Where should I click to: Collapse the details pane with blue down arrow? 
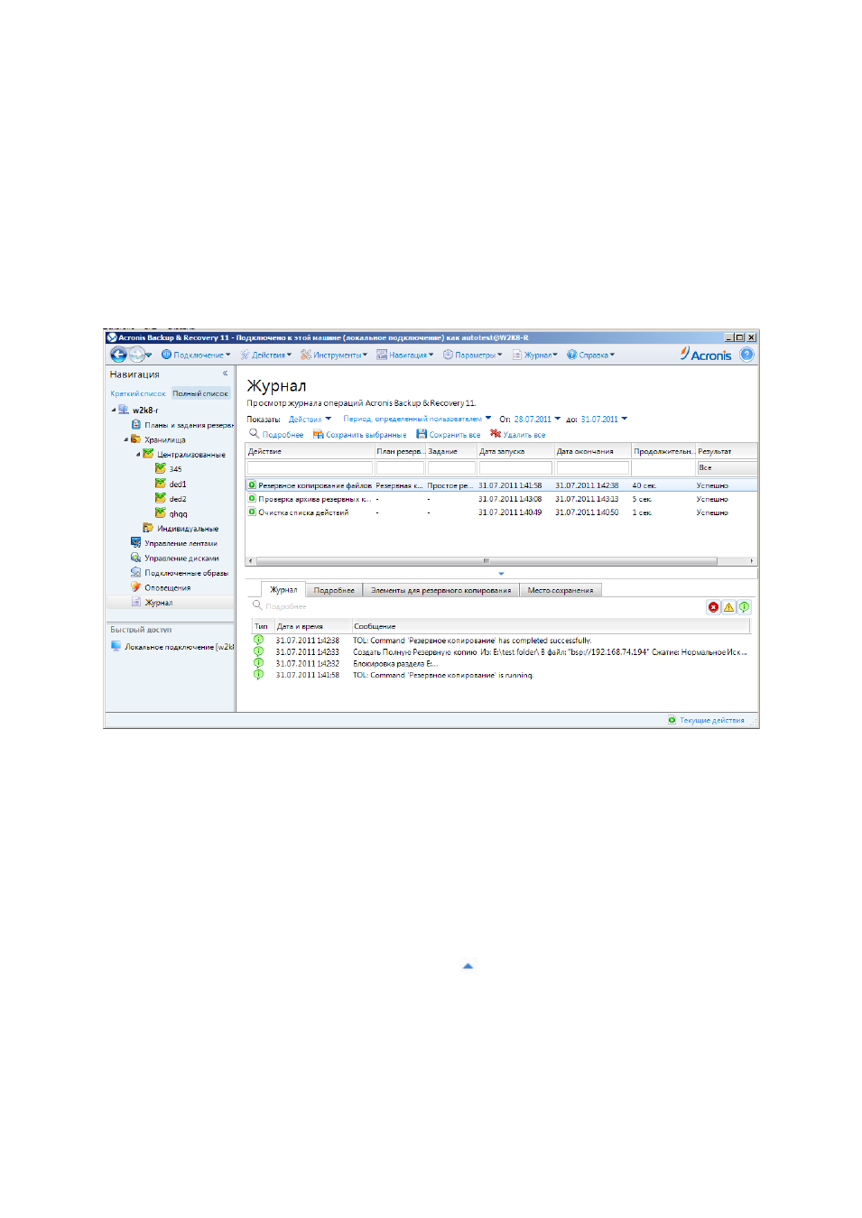(501, 574)
